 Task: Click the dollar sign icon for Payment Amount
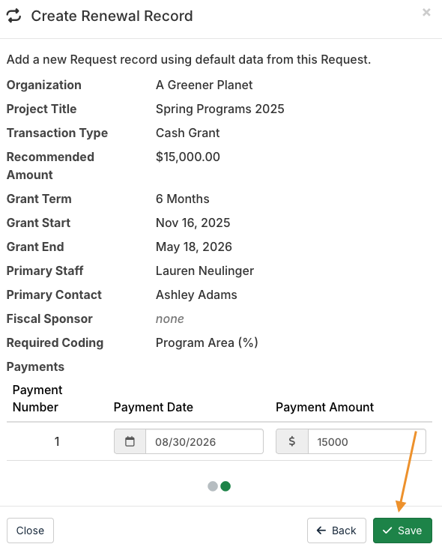(x=292, y=441)
